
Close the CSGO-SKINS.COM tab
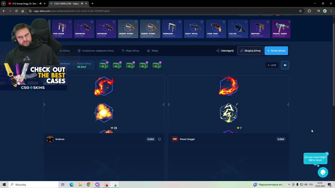coord(86,3)
